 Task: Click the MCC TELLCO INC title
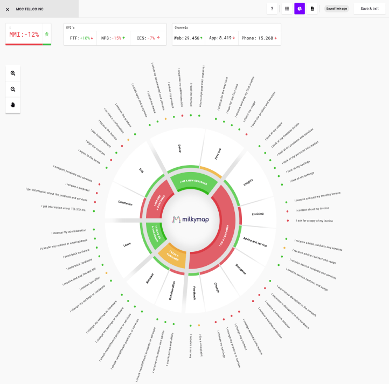(30, 9)
